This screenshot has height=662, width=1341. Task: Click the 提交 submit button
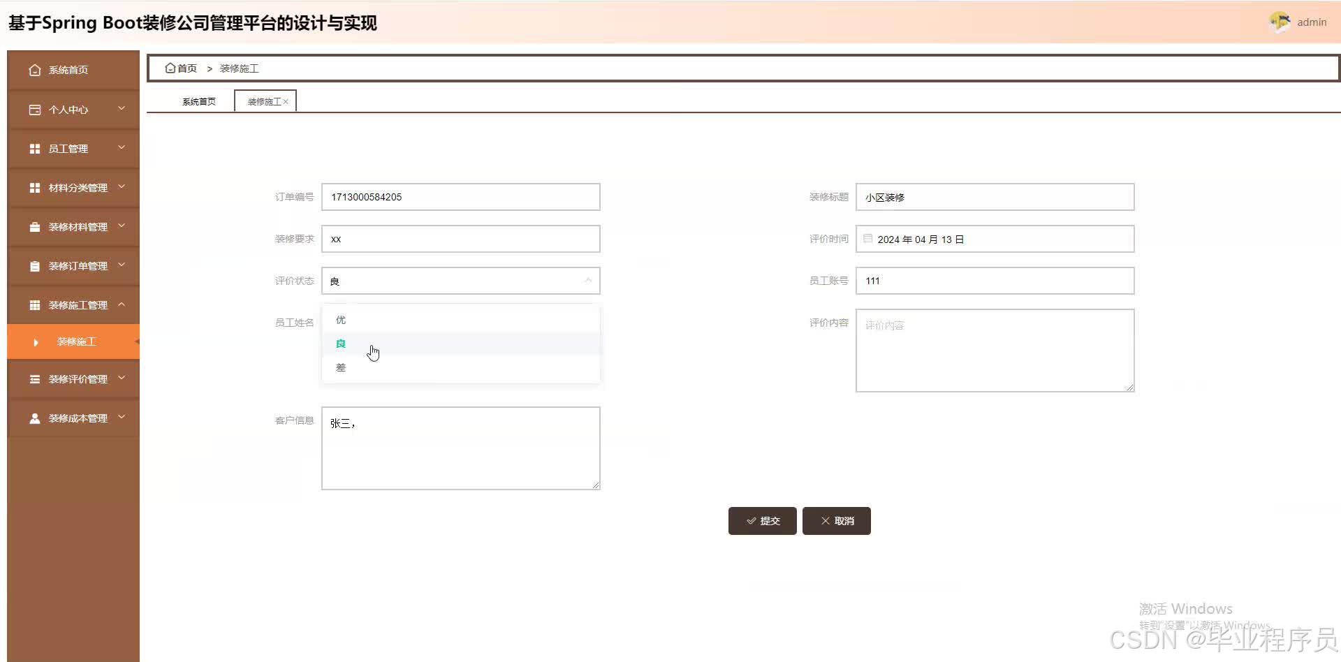tap(763, 521)
